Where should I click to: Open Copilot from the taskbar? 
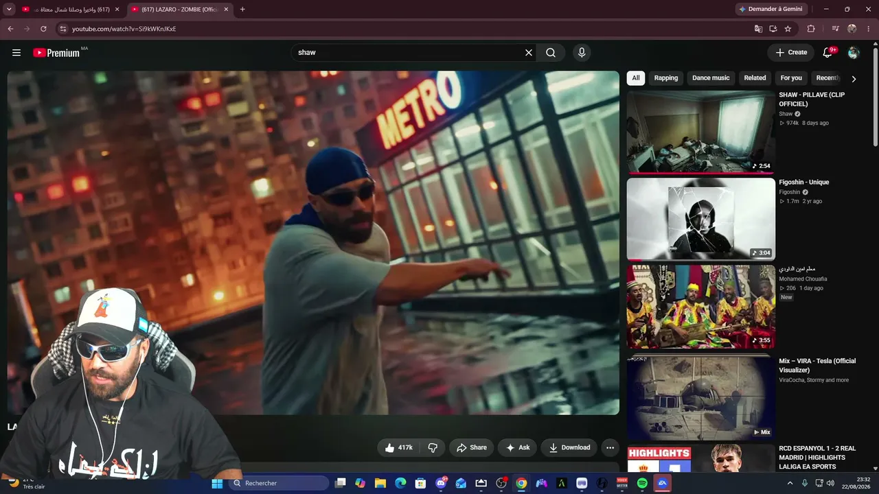click(361, 483)
